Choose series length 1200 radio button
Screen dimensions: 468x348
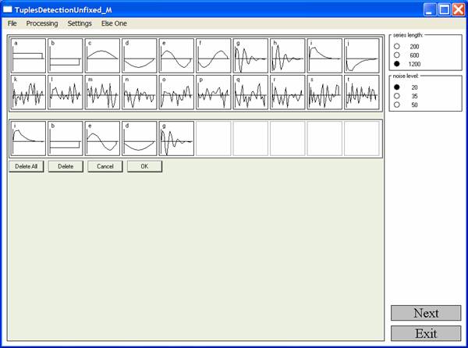point(397,64)
